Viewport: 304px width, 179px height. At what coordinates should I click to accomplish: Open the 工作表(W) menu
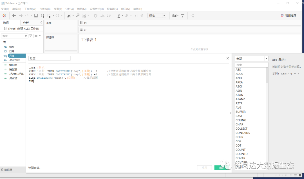click(30, 9)
